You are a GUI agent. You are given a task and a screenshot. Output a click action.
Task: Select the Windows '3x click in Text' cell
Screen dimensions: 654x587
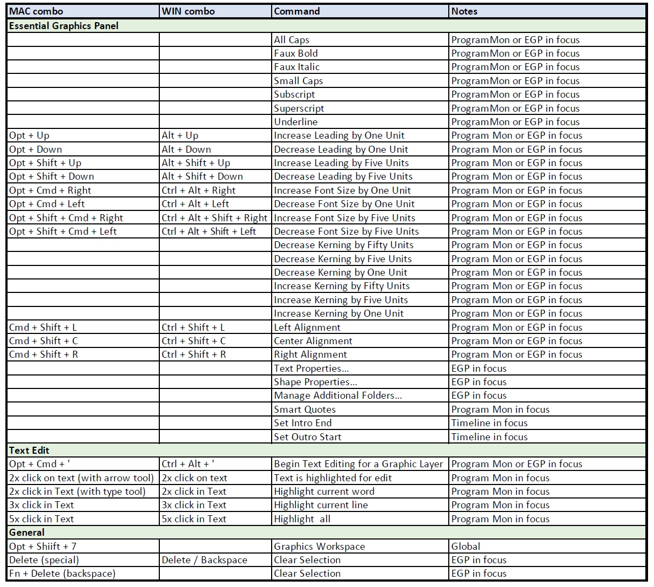coord(215,505)
